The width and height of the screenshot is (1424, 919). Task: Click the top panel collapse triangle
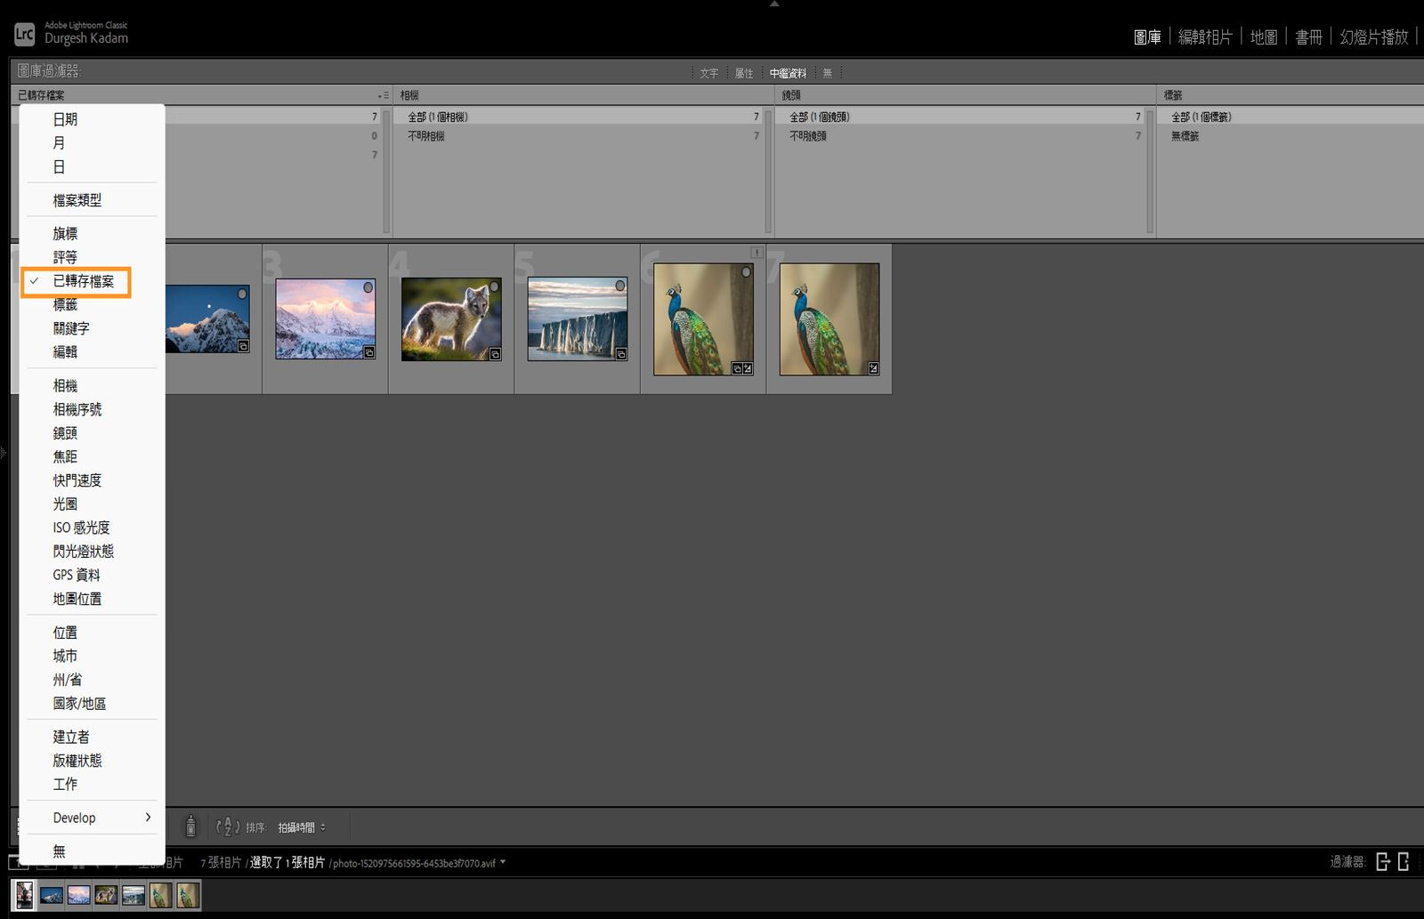[774, 4]
